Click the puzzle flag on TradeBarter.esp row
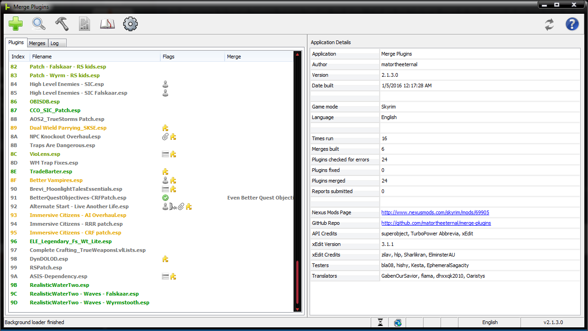The width and height of the screenshot is (588, 331). [x=165, y=171]
